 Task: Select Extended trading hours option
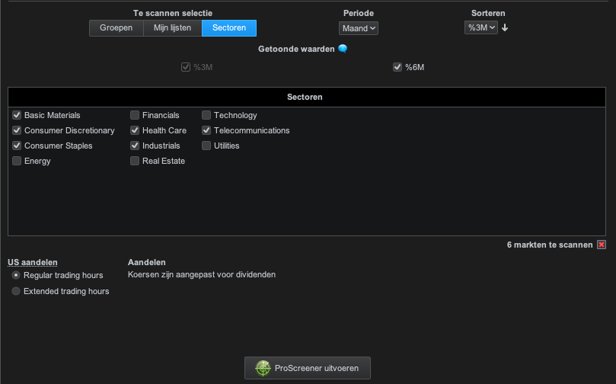click(x=16, y=291)
